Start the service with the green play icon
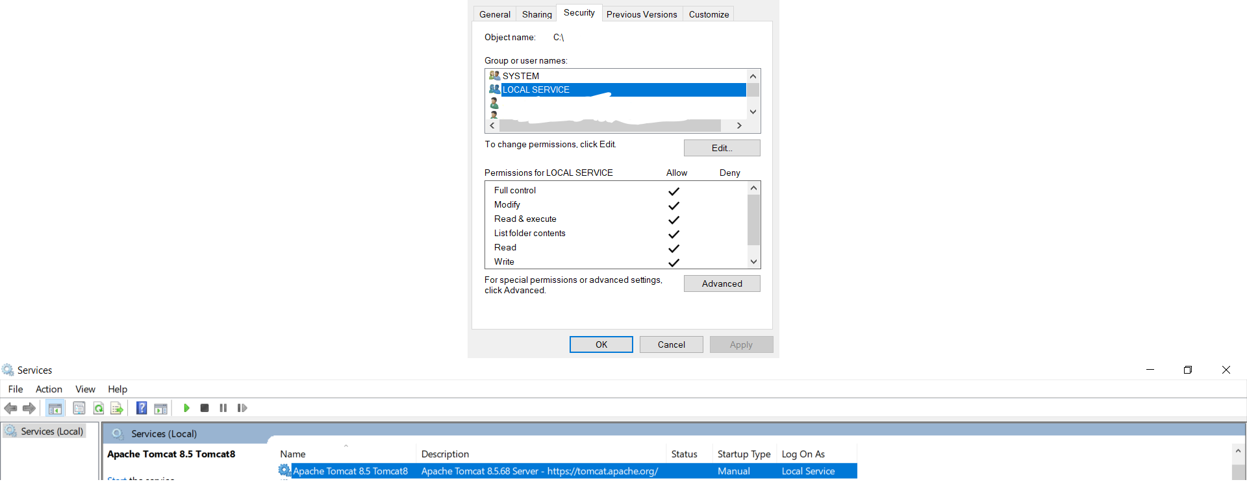This screenshot has width=1247, height=482. [186, 408]
